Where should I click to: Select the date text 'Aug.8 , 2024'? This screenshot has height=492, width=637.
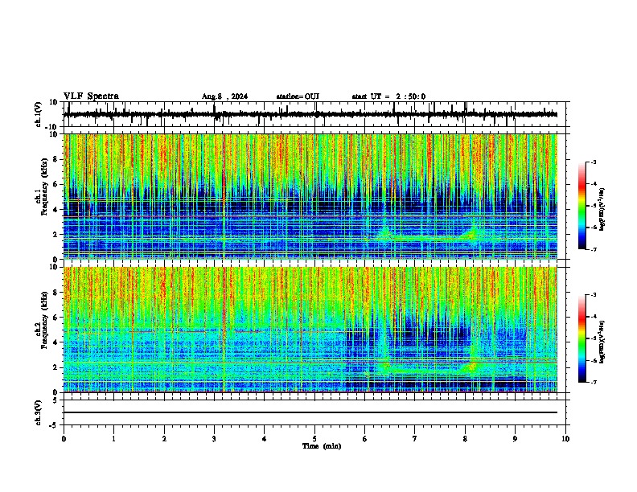(x=224, y=96)
